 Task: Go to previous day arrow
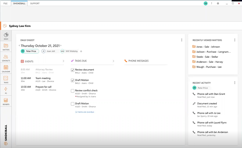pos(19,45)
